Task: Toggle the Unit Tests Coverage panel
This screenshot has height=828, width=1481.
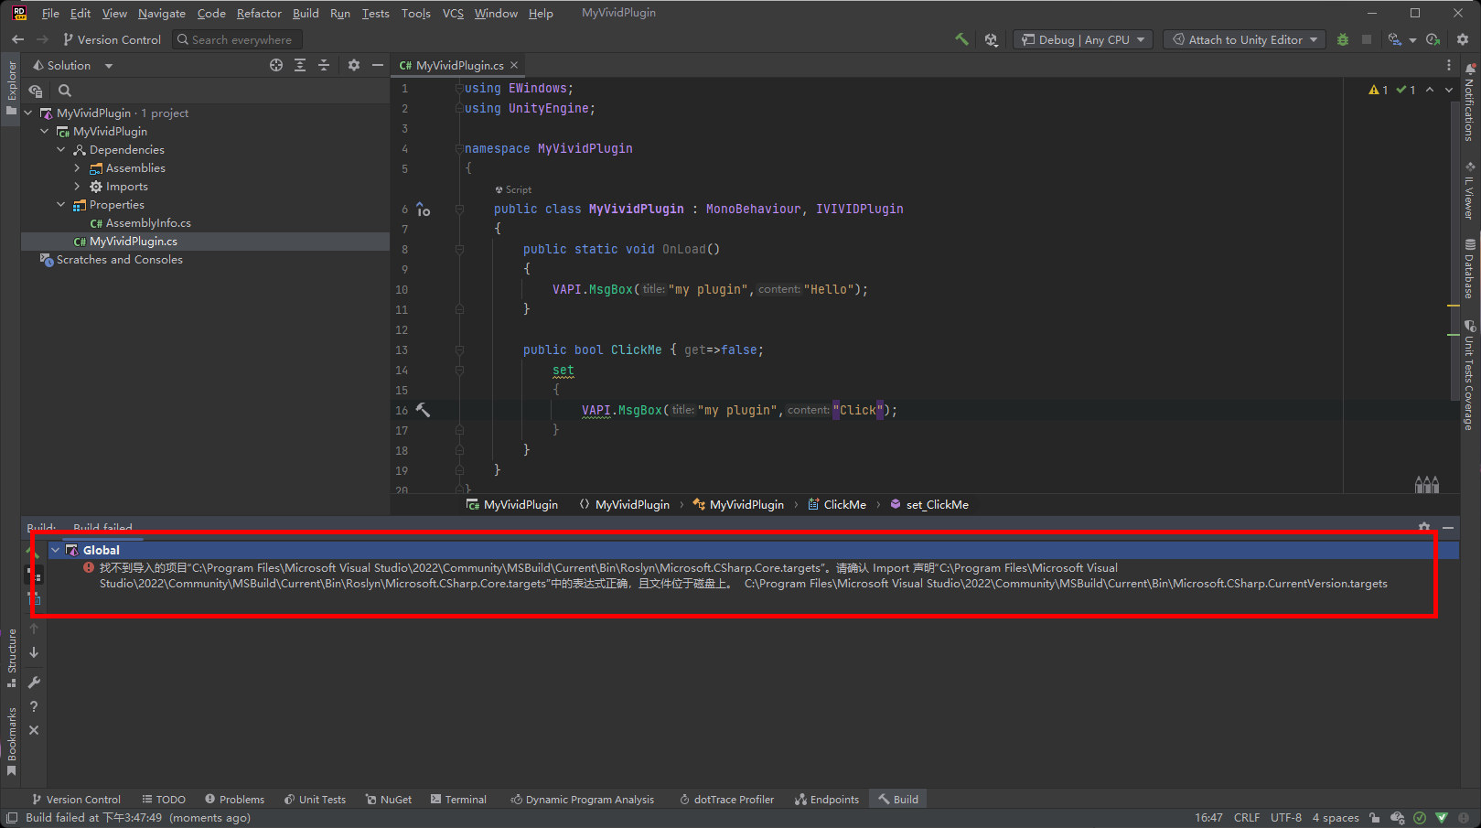Action: tap(1470, 375)
